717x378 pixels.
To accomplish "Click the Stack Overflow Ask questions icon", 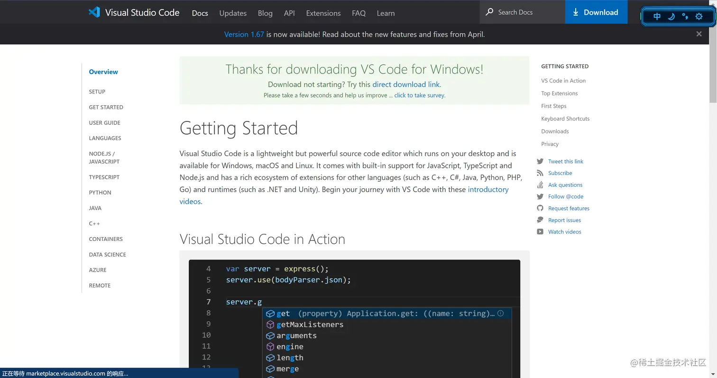I will (540, 185).
